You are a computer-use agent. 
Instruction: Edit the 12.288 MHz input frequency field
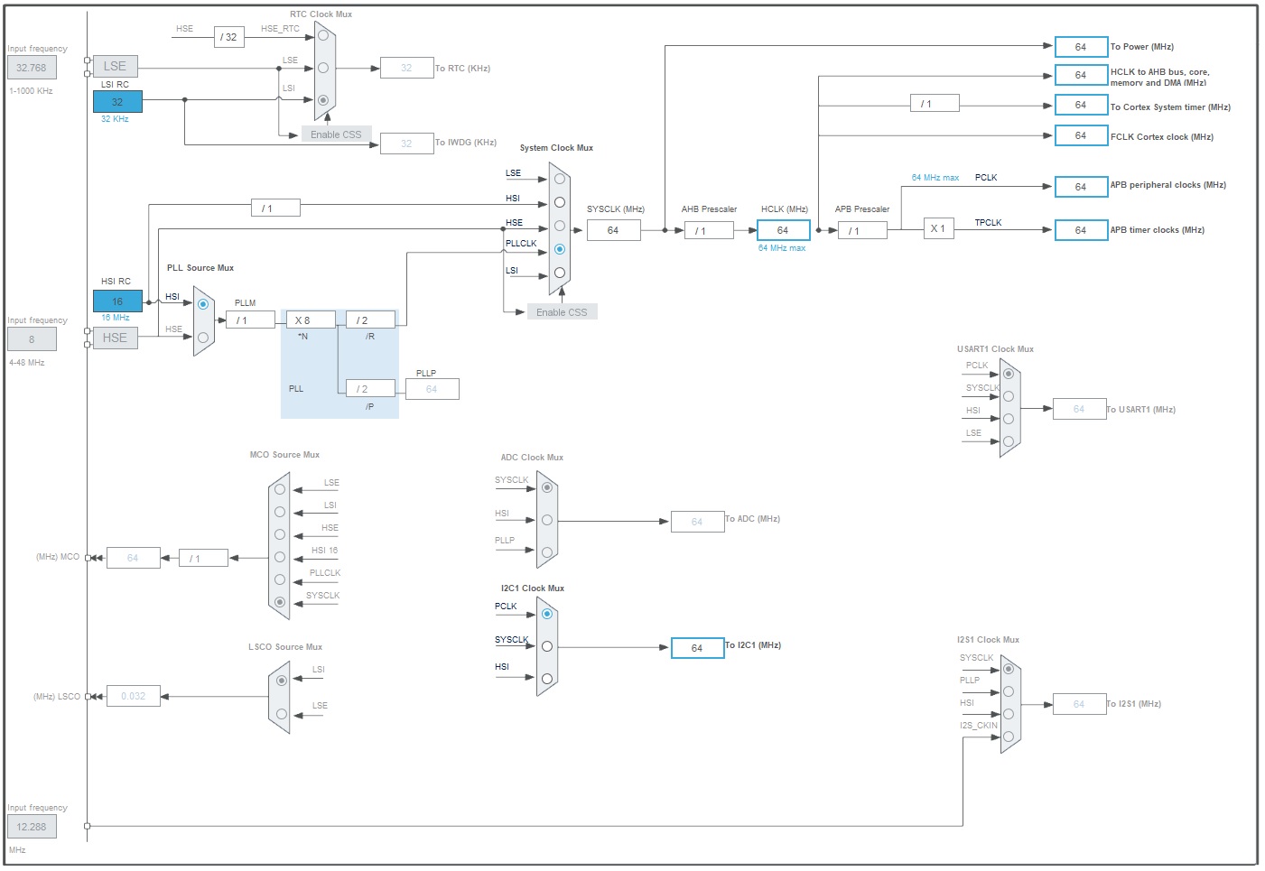click(32, 827)
